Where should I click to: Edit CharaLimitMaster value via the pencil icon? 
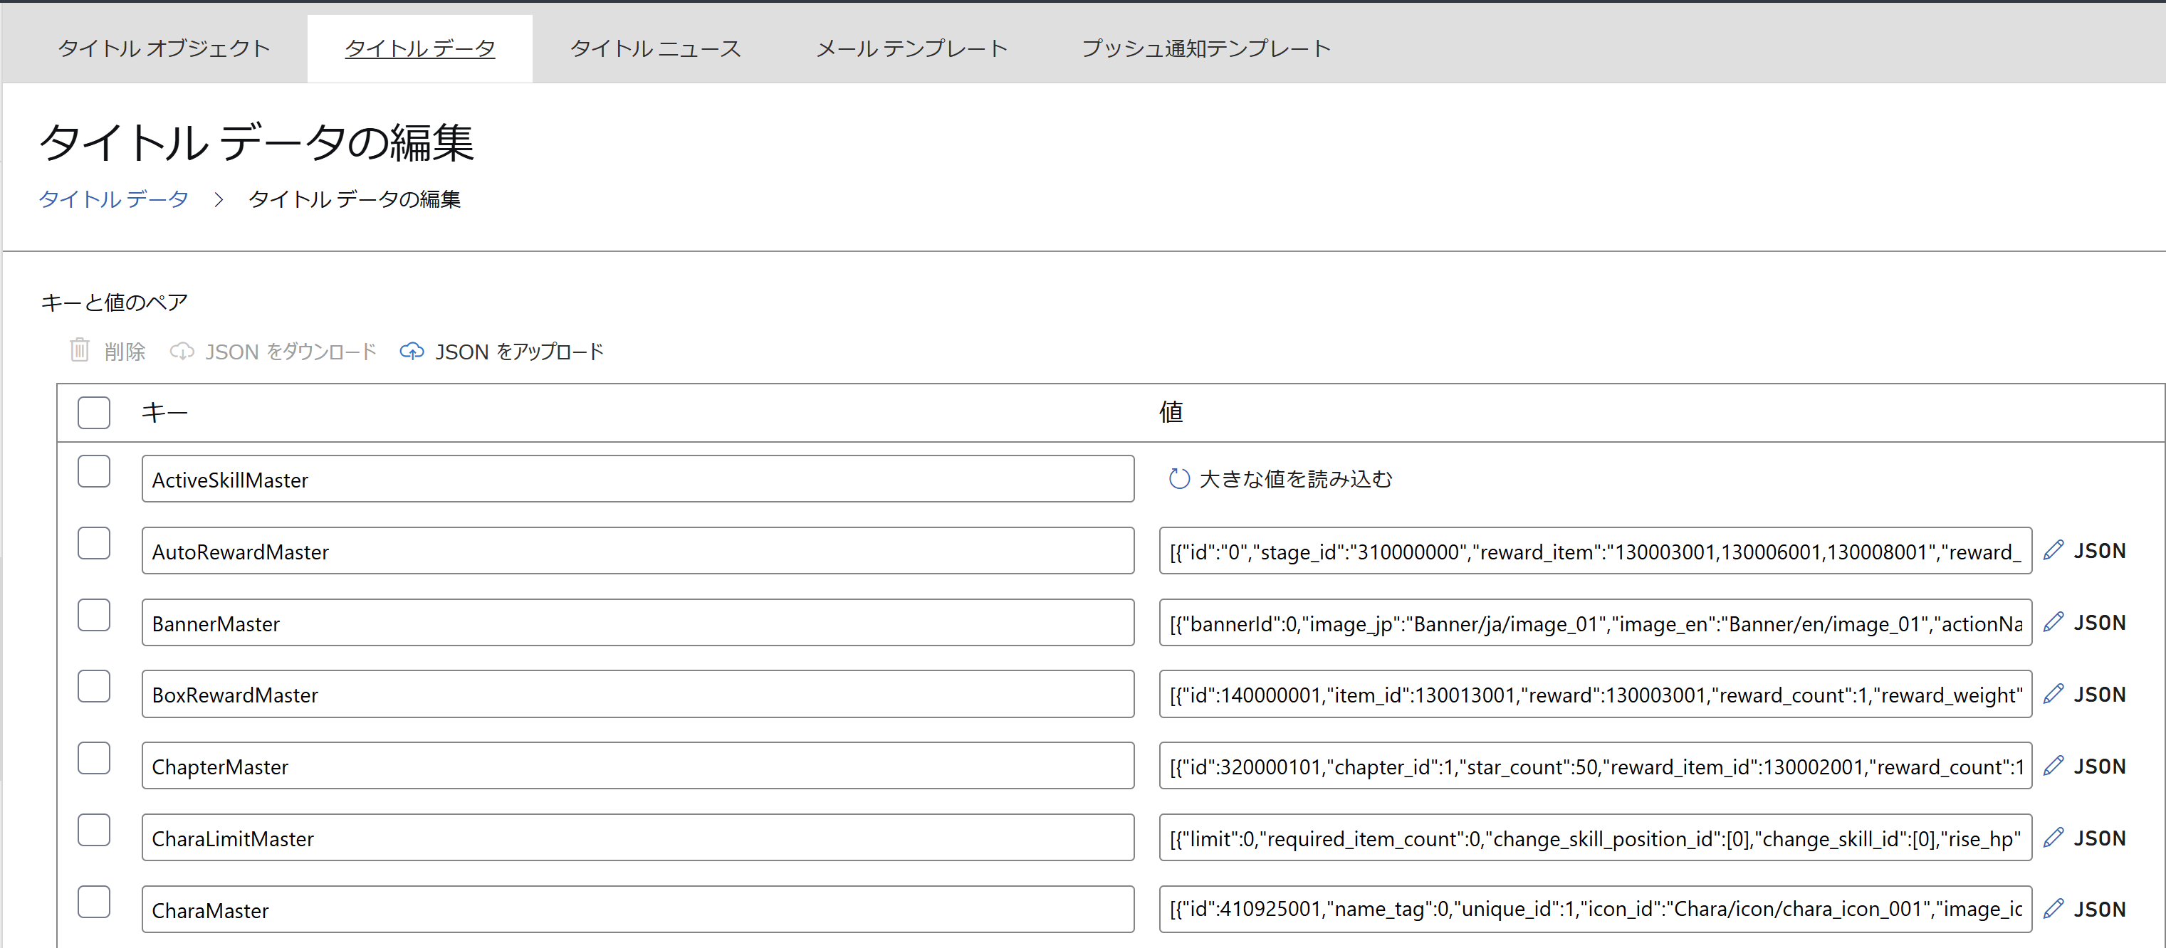[2053, 838]
